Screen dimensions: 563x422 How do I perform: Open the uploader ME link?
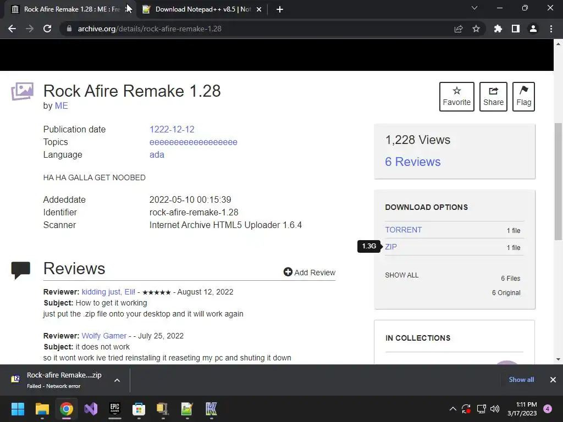pos(62,106)
